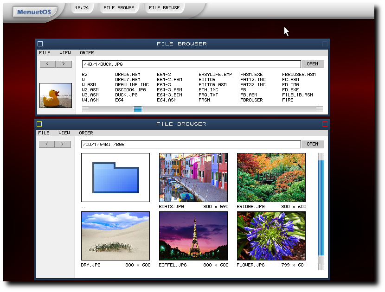Click OPEN next to the /CD/1/64BIT/BGR path

pos(313,144)
